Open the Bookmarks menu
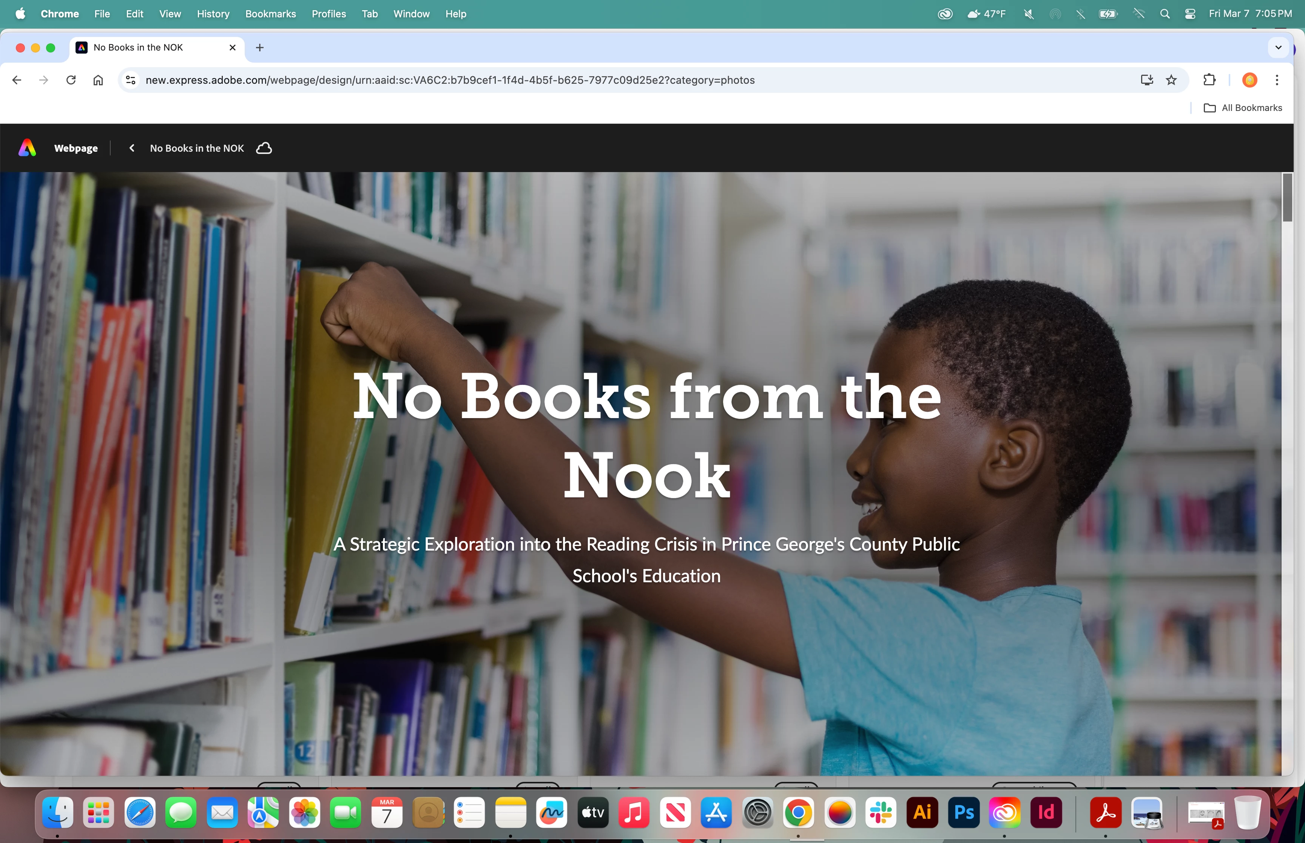Viewport: 1305px width, 843px height. [270, 14]
